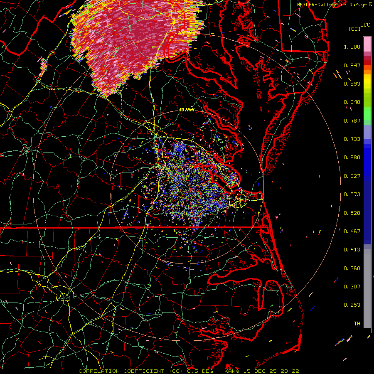Click the 0.253 scale value

coord(352,305)
